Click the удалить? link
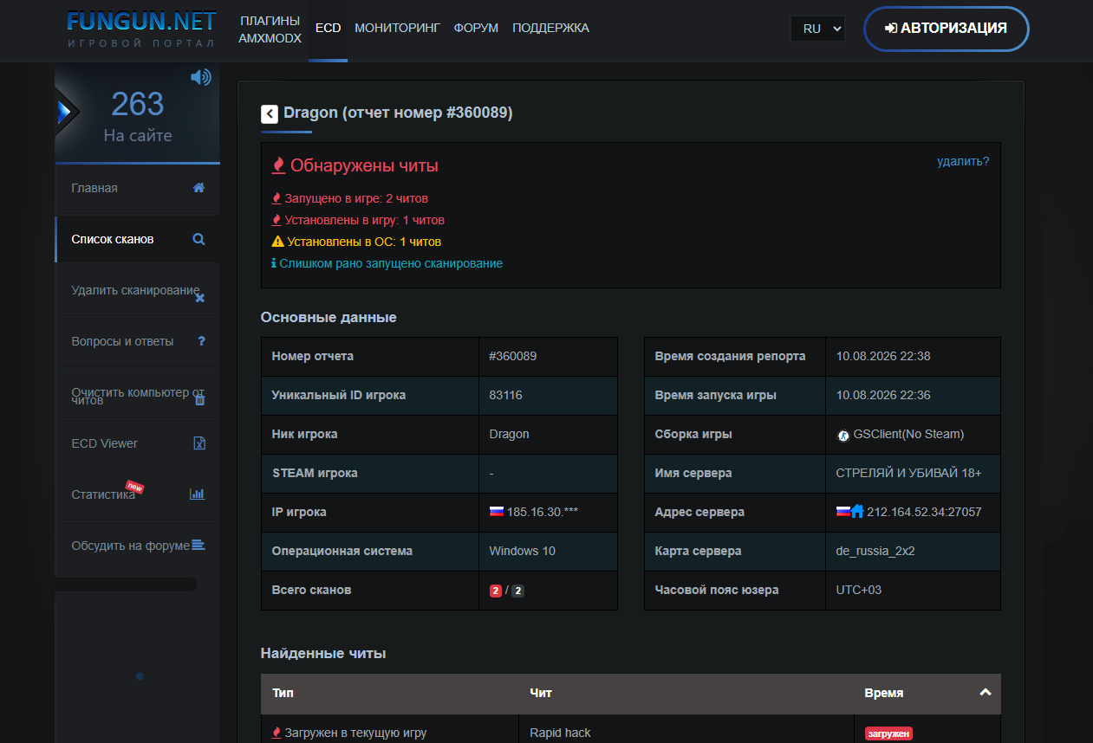The image size is (1093, 743). click(963, 161)
